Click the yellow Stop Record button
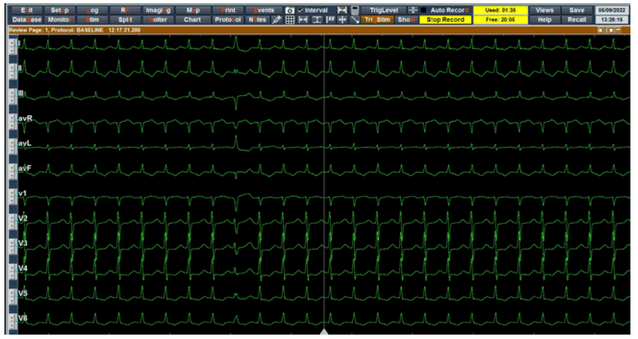 [x=445, y=19]
